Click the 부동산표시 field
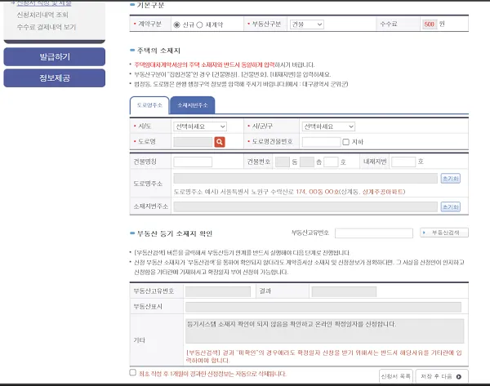Image resolution: width=490 pixels, height=386 pixels. 323,307
